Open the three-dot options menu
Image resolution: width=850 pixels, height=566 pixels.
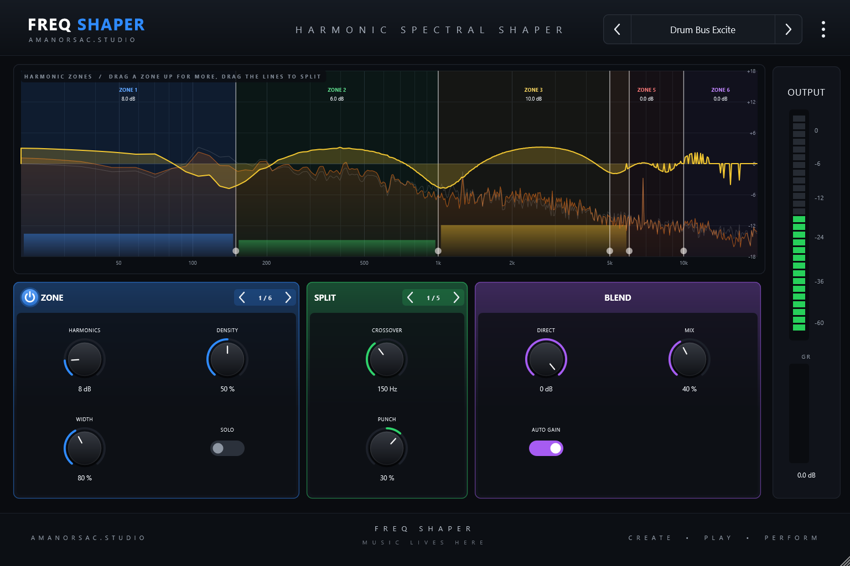click(823, 29)
